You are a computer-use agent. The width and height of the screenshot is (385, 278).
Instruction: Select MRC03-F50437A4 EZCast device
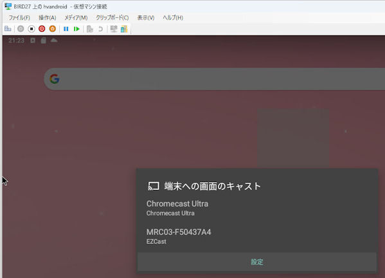click(257, 236)
